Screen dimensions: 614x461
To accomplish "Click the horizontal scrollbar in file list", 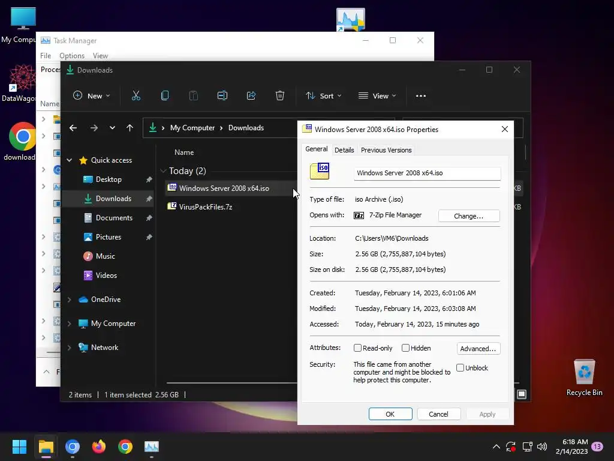I will pos(232,382).
